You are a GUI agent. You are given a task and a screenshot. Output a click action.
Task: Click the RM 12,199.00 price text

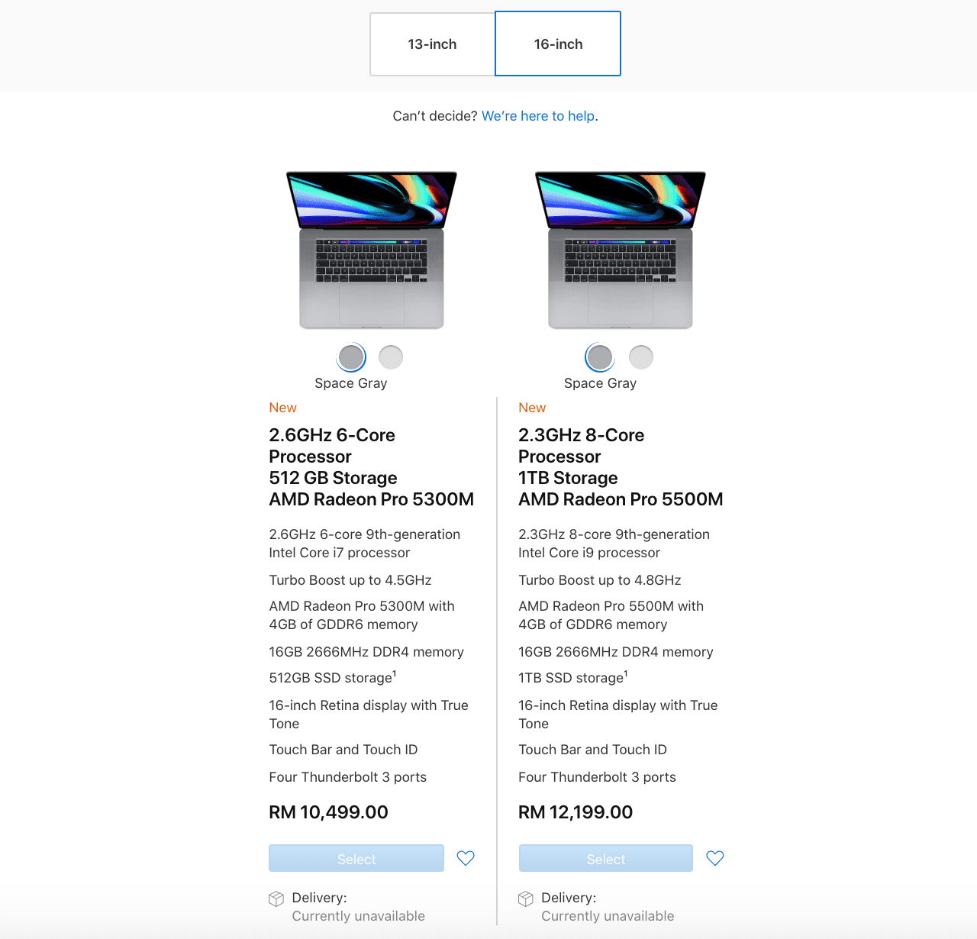point(576,812)
